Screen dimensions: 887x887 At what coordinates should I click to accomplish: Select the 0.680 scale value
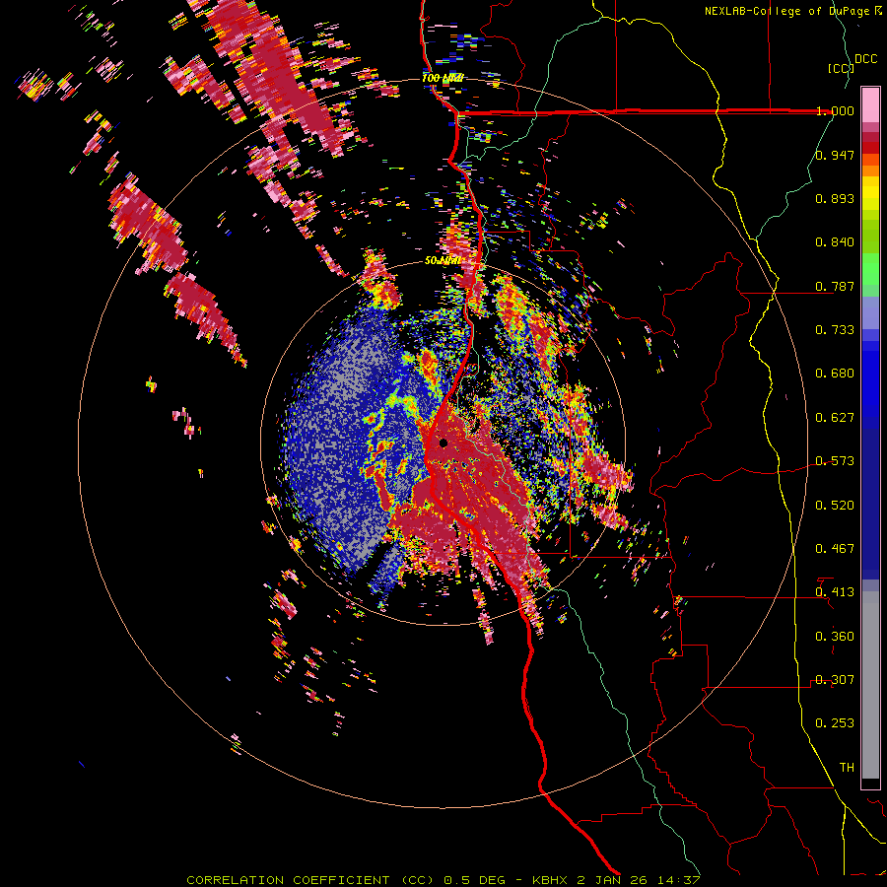835,374
